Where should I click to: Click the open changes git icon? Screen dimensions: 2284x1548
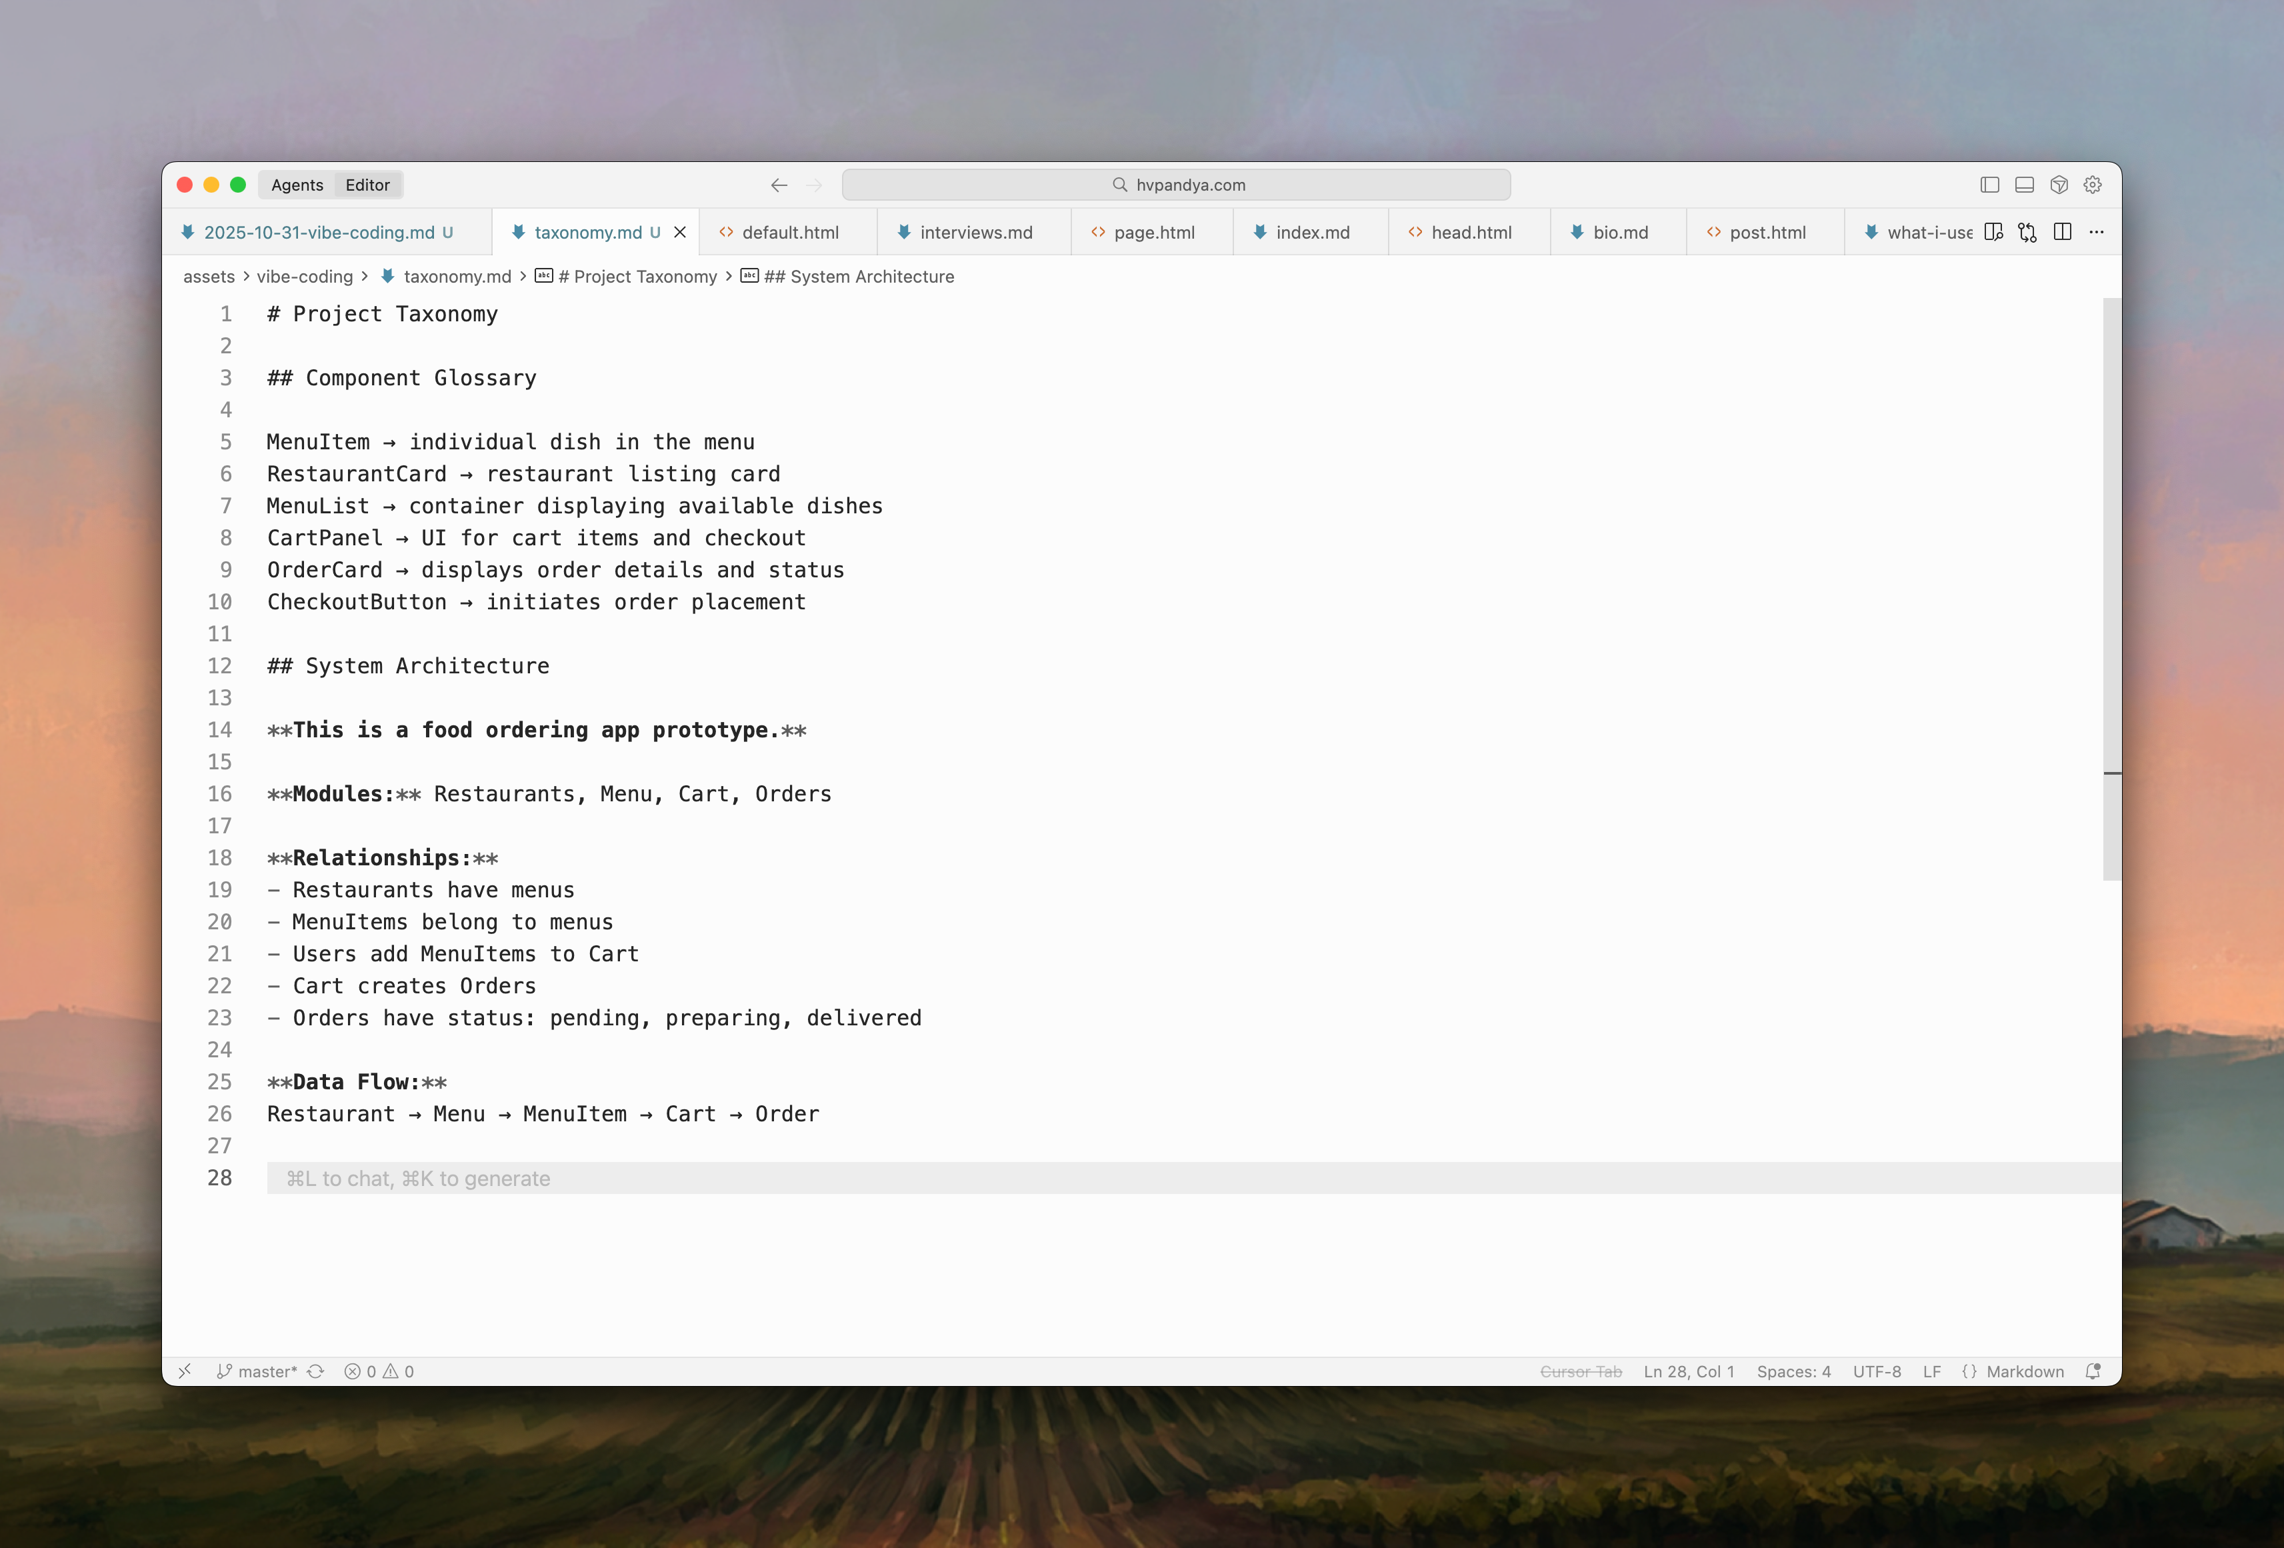(2027, 232)
